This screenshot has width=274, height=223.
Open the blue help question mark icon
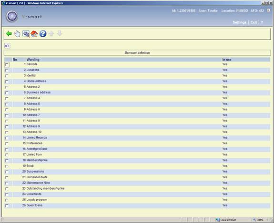(43, 34)
